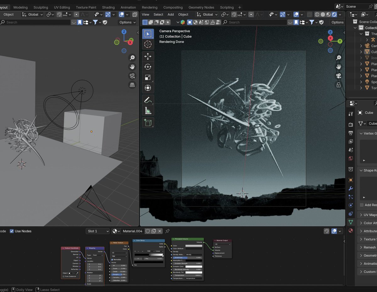
Task: Click camera view icon in right camera viewport
Action: point(339,76)
